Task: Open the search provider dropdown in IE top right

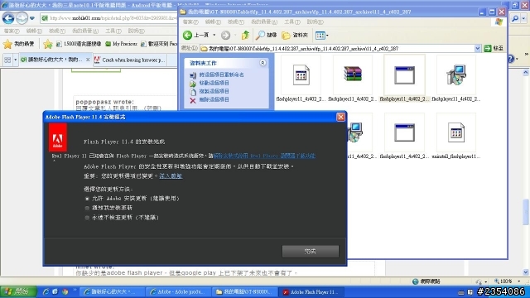Action: [x=523, y=18]
